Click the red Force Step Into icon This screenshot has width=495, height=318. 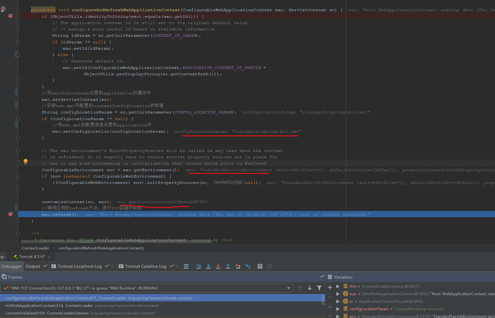tap(218, 266)
